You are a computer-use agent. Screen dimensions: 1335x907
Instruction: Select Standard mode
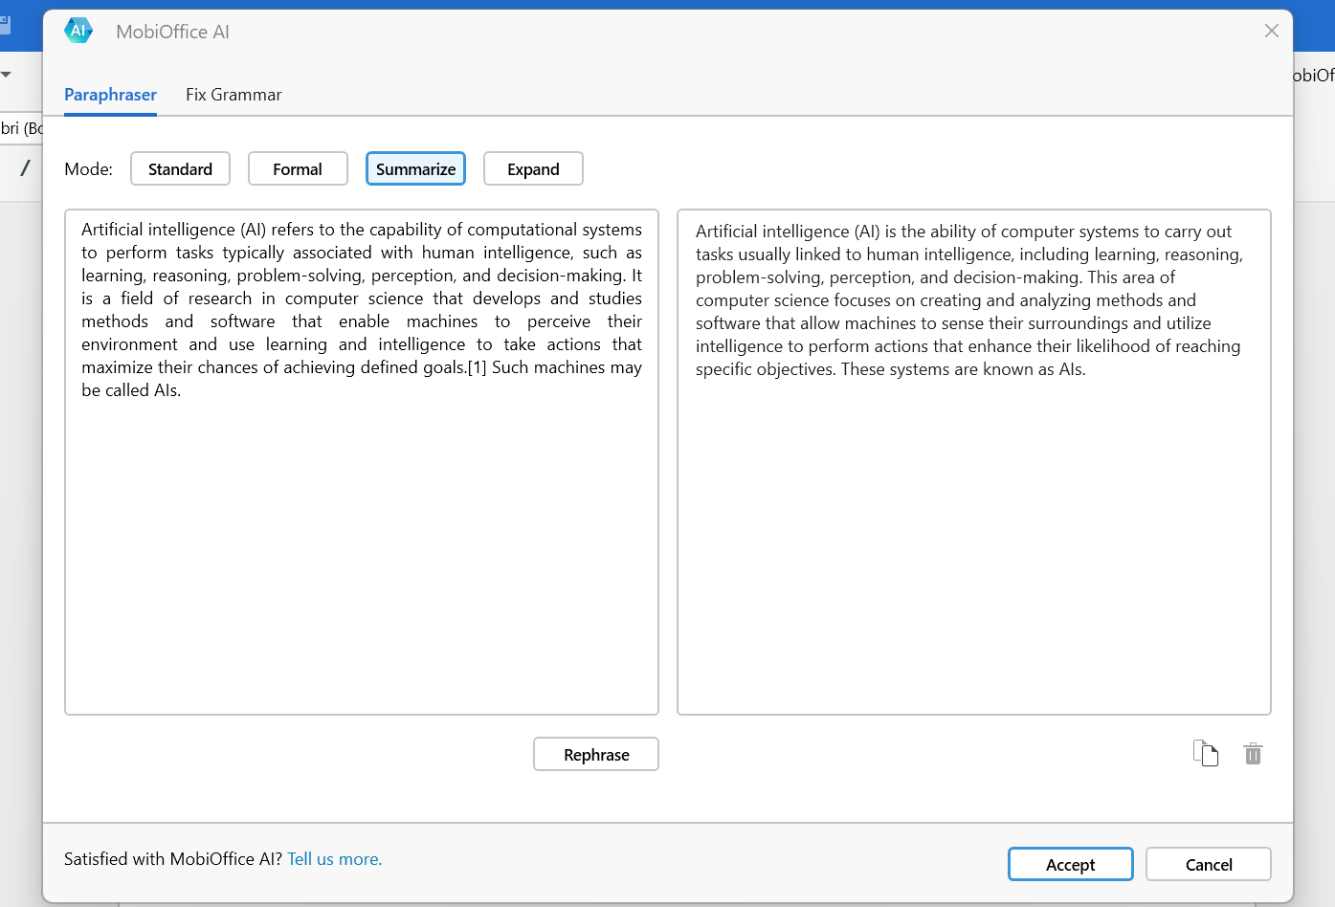point(180,168)
